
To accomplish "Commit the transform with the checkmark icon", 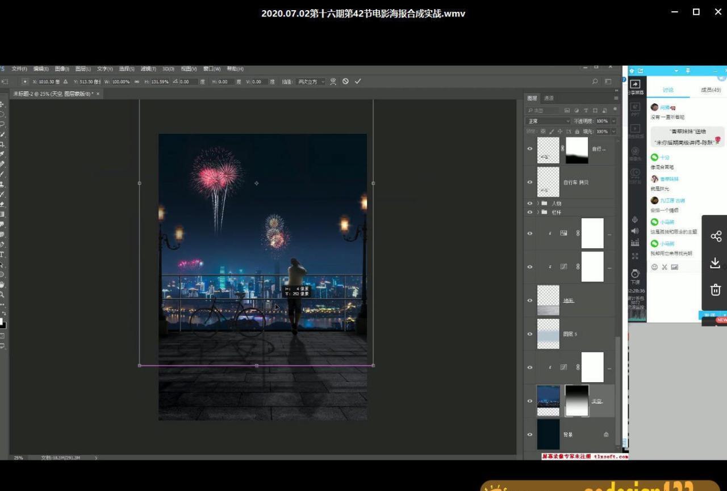I will coord(358,82).
